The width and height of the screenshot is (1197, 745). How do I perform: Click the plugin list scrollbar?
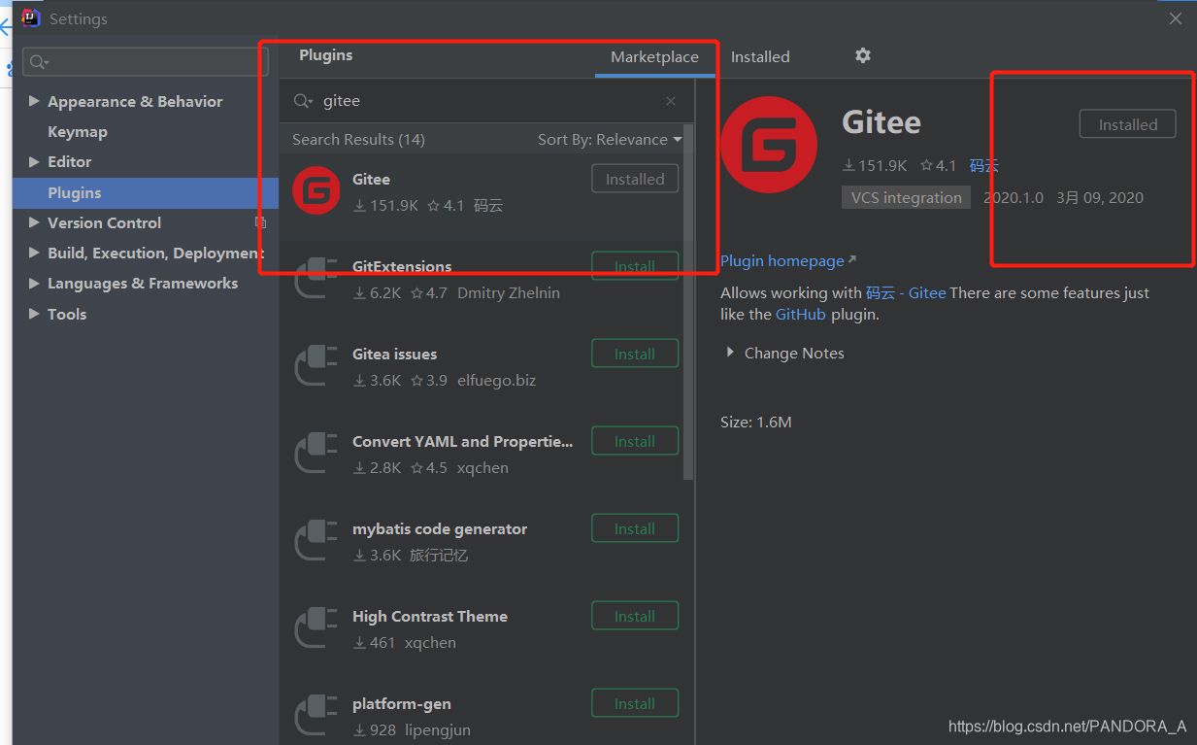coord(688,303)
